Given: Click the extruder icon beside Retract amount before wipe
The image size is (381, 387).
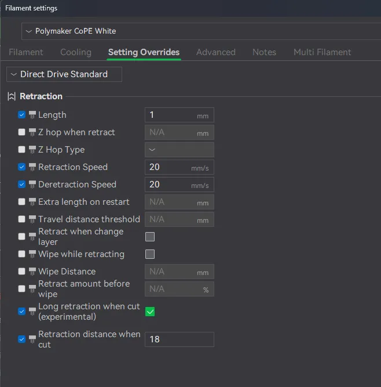Looking at the screenshot, I should click(32, 289).
